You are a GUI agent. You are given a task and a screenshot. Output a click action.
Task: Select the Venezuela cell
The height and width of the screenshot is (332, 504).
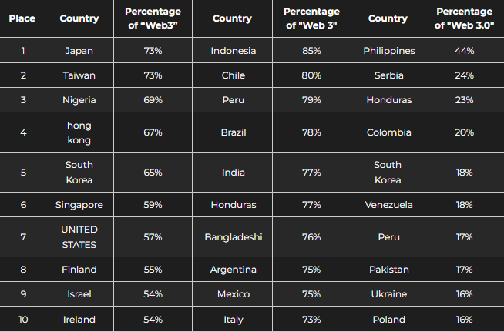click(x=388, y=205)
